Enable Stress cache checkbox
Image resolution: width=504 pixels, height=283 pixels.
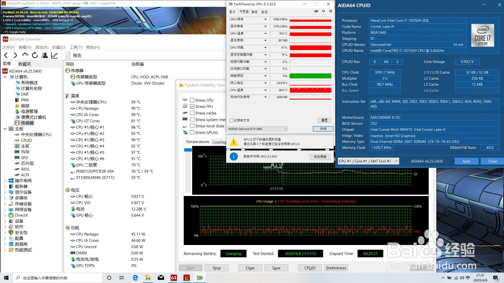click(x=192, y=113)
